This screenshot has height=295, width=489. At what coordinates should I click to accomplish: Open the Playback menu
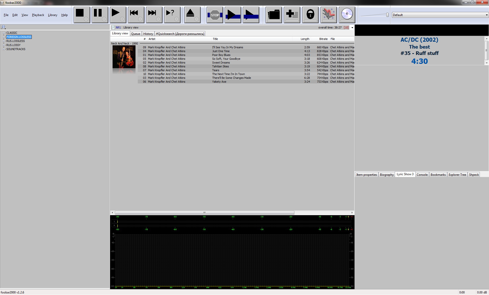click(38, 15)
